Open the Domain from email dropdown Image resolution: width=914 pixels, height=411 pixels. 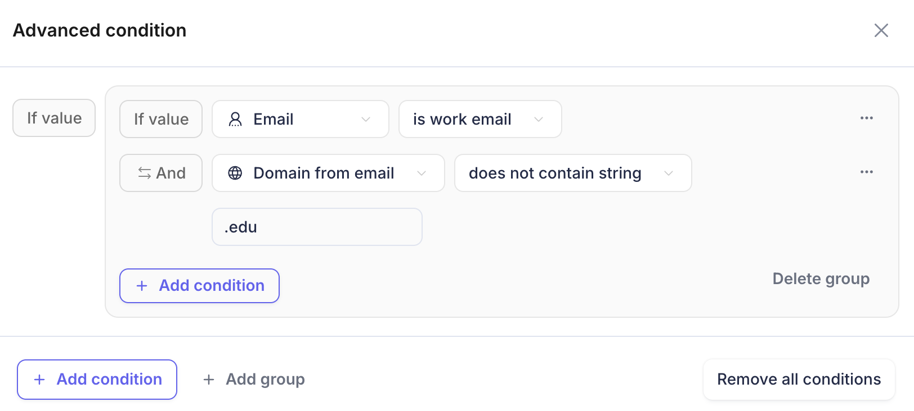328,173
